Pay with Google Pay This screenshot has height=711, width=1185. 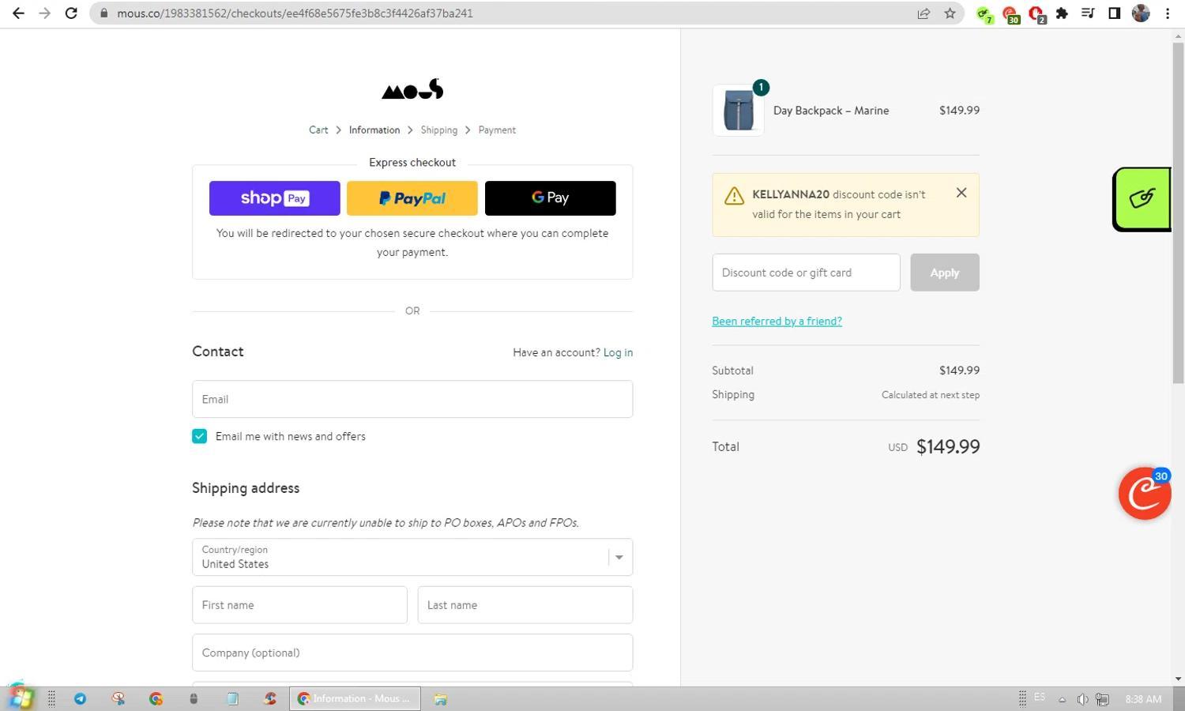coord(550,197)
